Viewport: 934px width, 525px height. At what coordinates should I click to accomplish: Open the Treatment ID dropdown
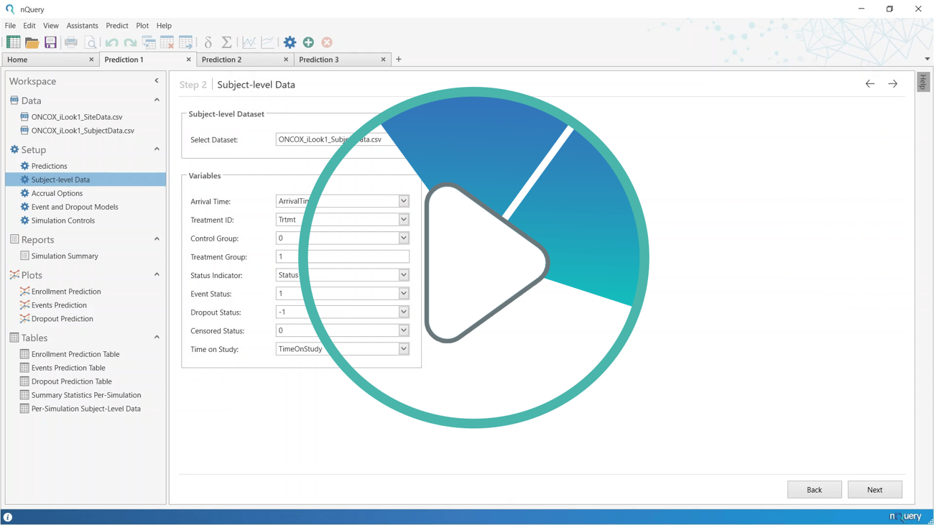(x=403, y=219)
